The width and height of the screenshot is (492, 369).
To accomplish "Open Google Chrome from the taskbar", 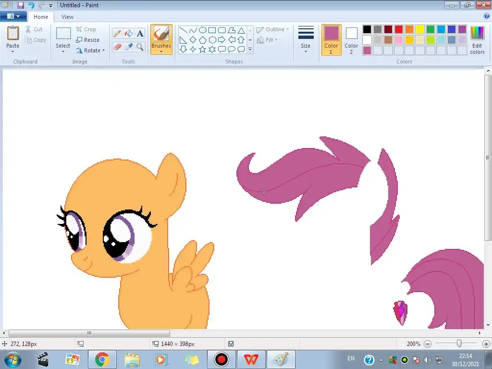I will pyautogui.click(x=102, y=359).
